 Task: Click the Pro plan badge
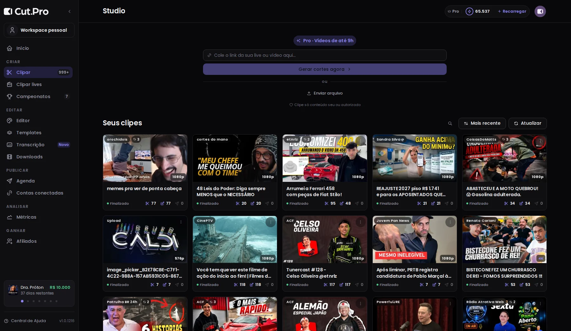pyautogui.click(x=453, y=11)
